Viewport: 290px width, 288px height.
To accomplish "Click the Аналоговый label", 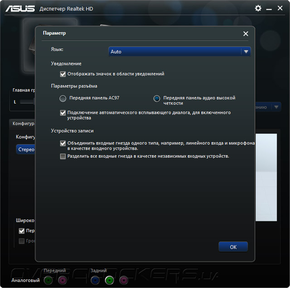I will pyautogui.click(x=25, y=280).
